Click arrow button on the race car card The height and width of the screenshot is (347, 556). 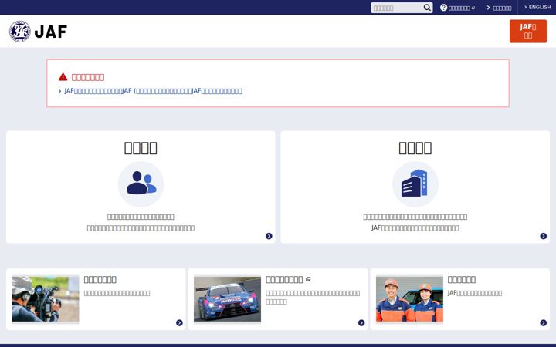(x=361, y=322)
